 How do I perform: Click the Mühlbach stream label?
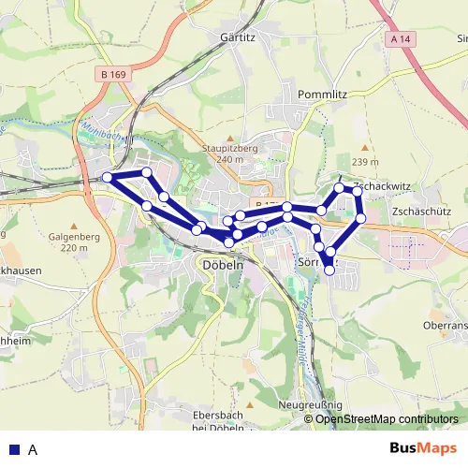pos(101,131)
